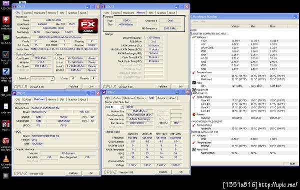Switch to Memory tab in the Mainboard-tab CPU-Z window
The image size is (300, 190).
(x=51, y=99)
